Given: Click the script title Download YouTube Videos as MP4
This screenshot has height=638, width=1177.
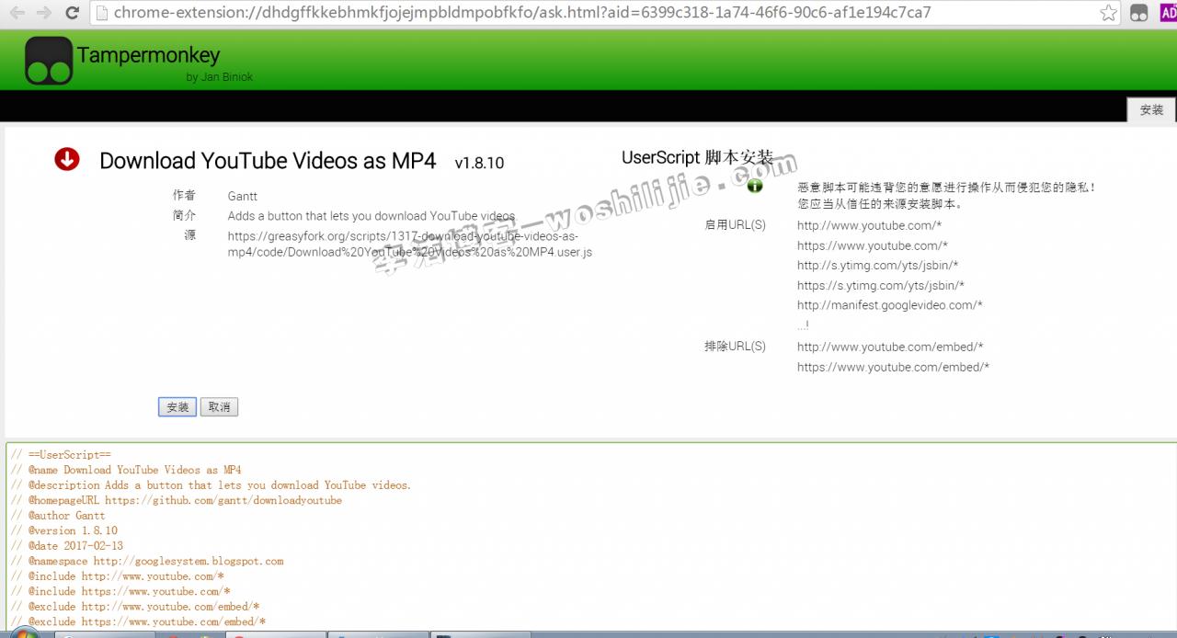Looking at the screenshot, I should click(268, 161).
